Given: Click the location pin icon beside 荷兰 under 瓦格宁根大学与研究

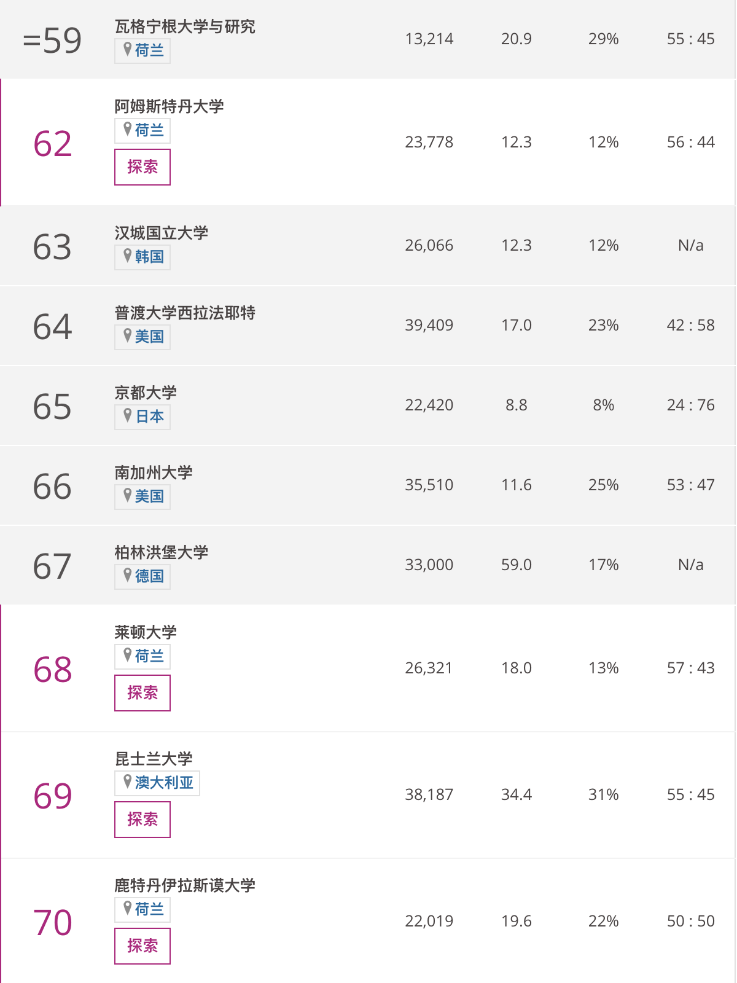Looking at the screenshot, I should pyautogui.click(x=128, y=49).
